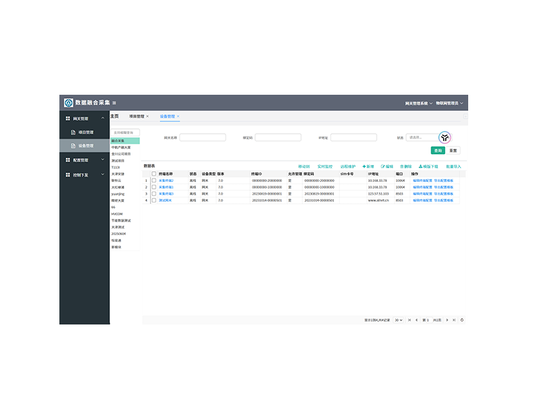Select the checkbox for row 测试网关
This screenshot has height=409, width=546.
(x=154, y=200)
